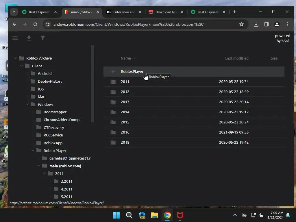Open Chrome three-dot menu
The height and width of the screenshot is (222, 296).
[x=287, y=24]
